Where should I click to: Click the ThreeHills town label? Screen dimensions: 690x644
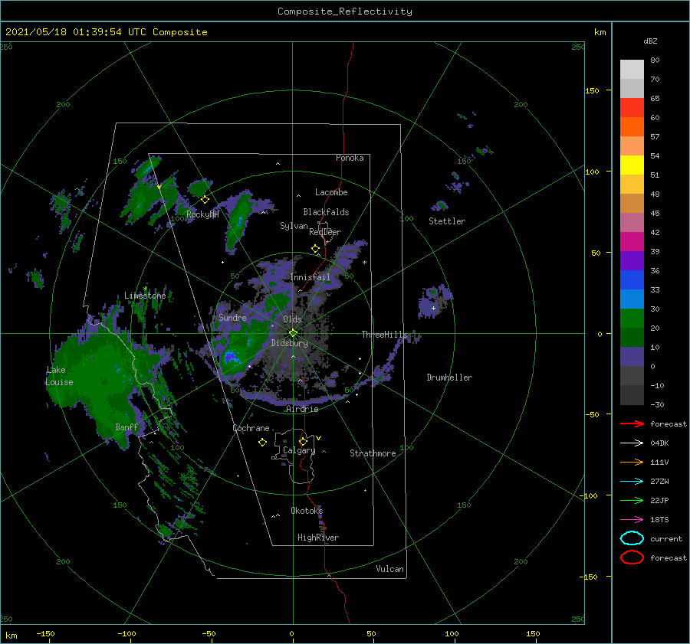pos(385,335)
